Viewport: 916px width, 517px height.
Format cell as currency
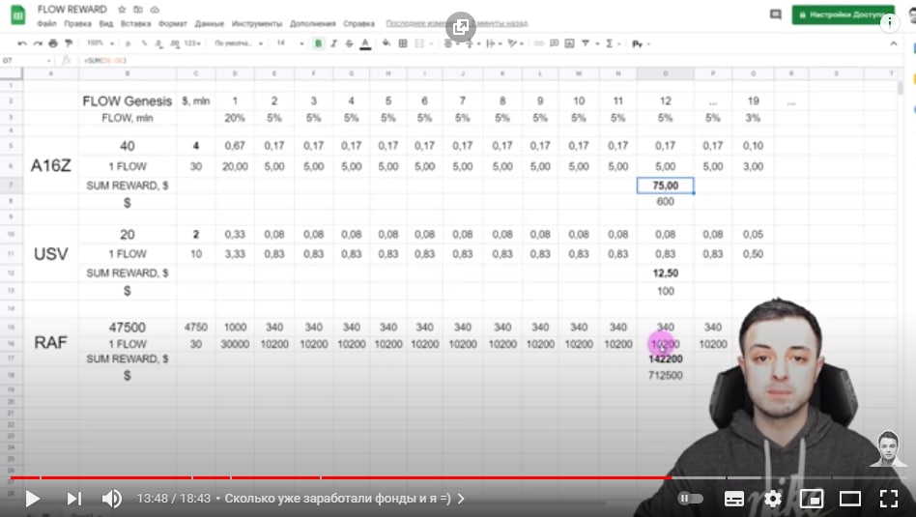pyautogui.click(x=128, y=43)
